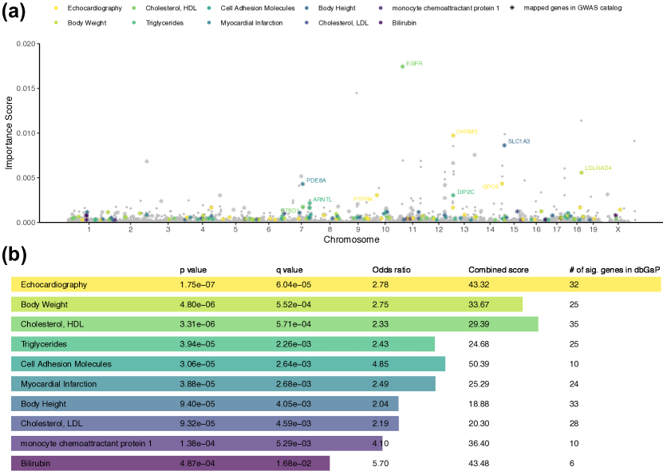Click the Combined score column header
Viewport: 663px width, 475px height.
pyautogui.click(x=496, y=269)
